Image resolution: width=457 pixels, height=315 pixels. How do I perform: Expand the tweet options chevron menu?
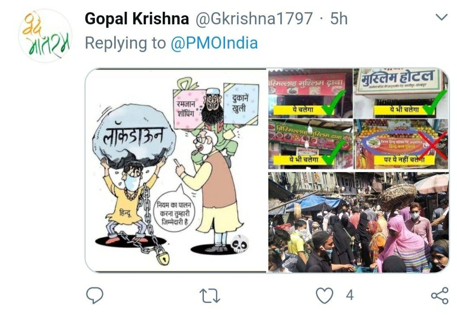coord(441,17)
